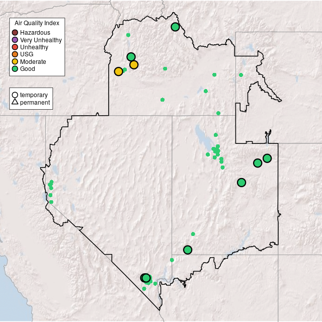Click the temporary circle symbol in legend

[x=15, y=95]
